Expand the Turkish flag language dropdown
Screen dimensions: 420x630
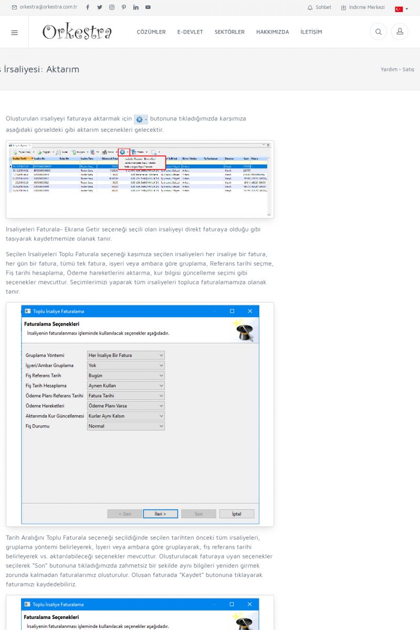402,8
